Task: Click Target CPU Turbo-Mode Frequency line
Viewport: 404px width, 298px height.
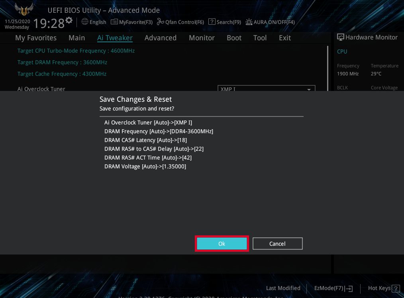Action: [76, 51]
